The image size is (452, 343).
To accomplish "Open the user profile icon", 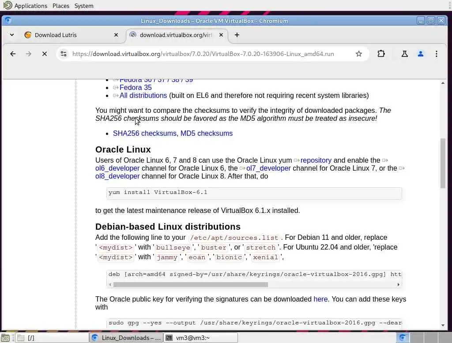I will click(x=421, y=54).
